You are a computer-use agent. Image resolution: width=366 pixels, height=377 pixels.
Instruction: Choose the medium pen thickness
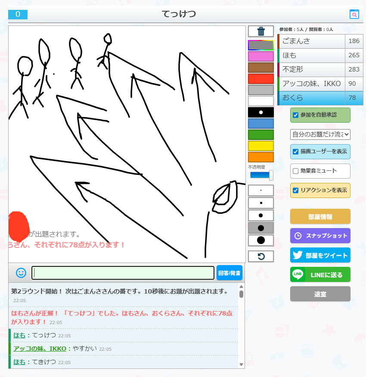(x=261, y=215)
